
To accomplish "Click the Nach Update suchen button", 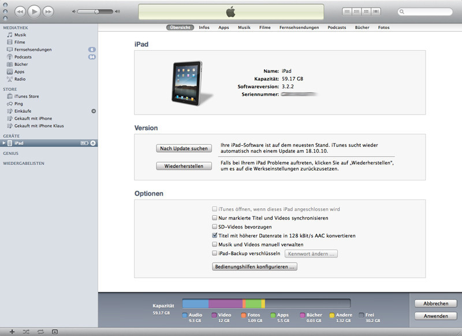I will (x=184, y=149).
